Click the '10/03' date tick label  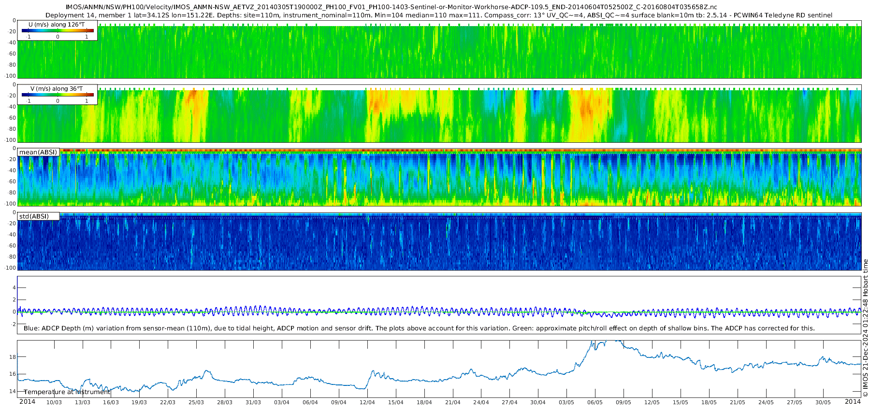tap(54, 402)
